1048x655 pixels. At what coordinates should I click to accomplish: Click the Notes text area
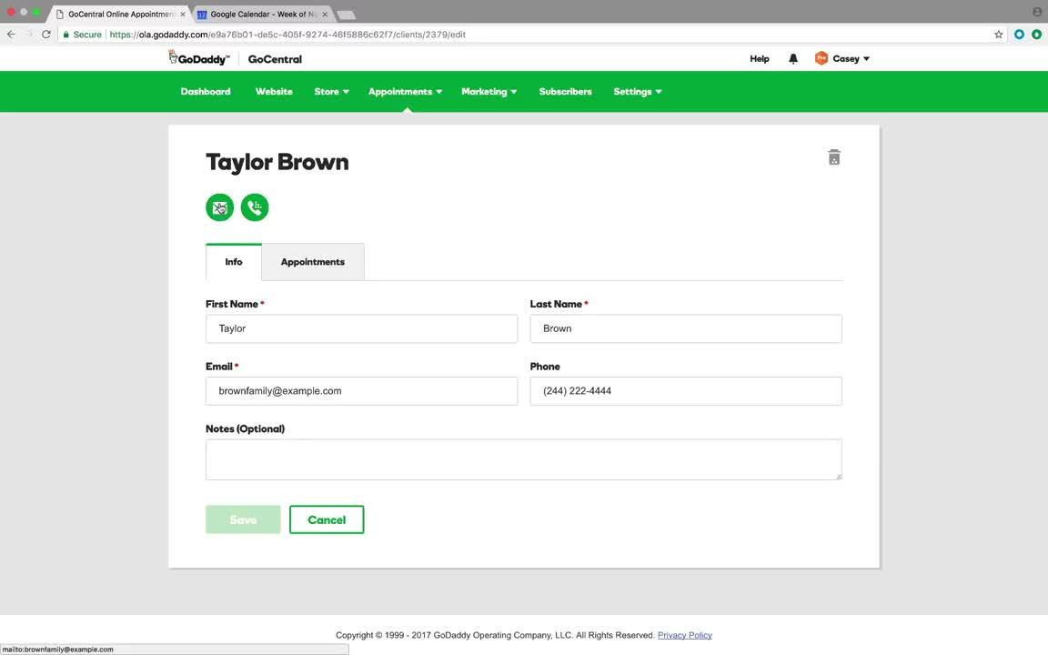[x=523, y=459]
